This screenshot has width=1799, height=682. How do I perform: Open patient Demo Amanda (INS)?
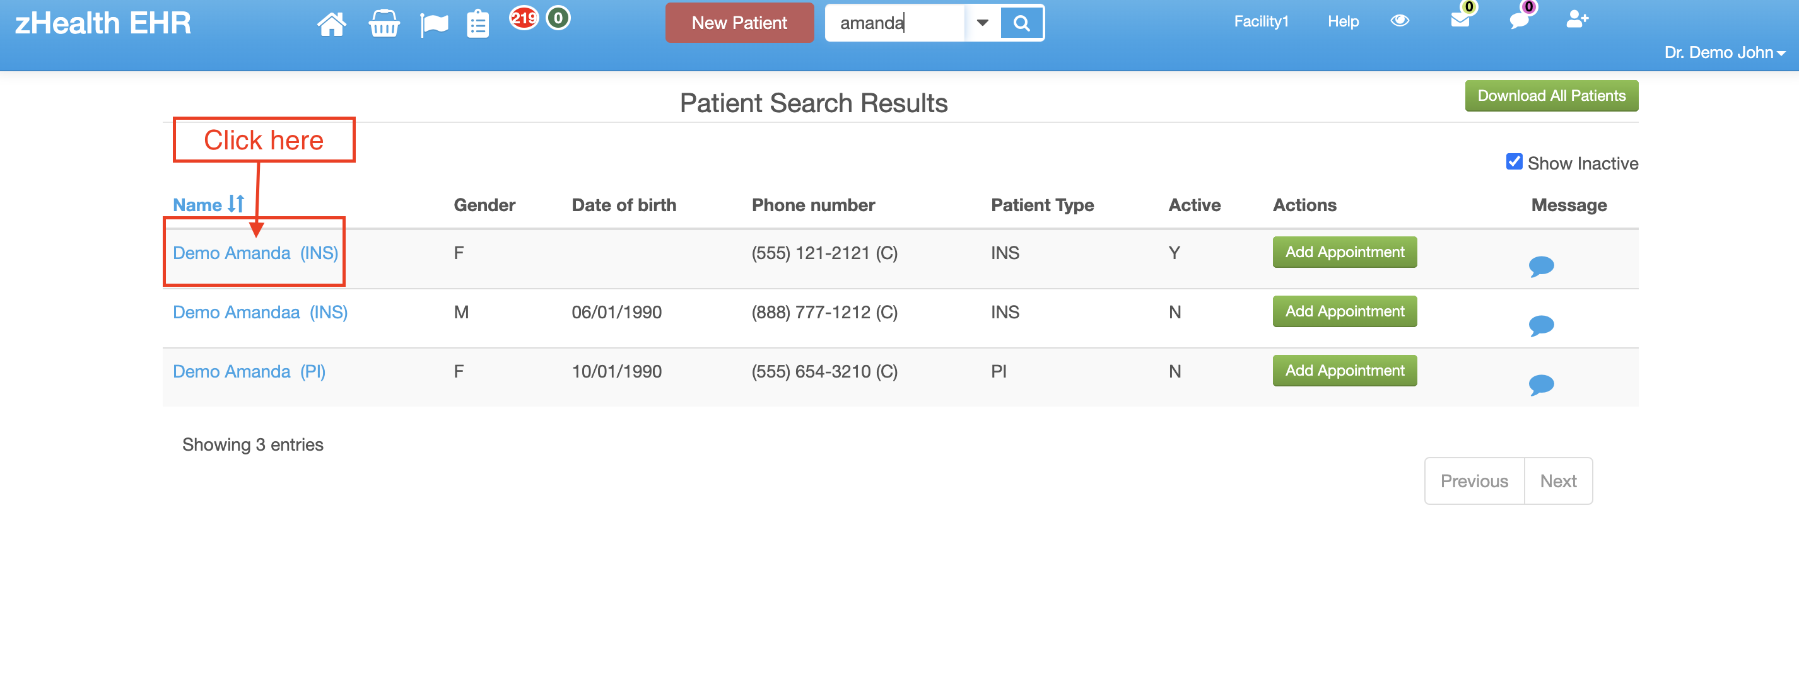(x=255, y=253)
